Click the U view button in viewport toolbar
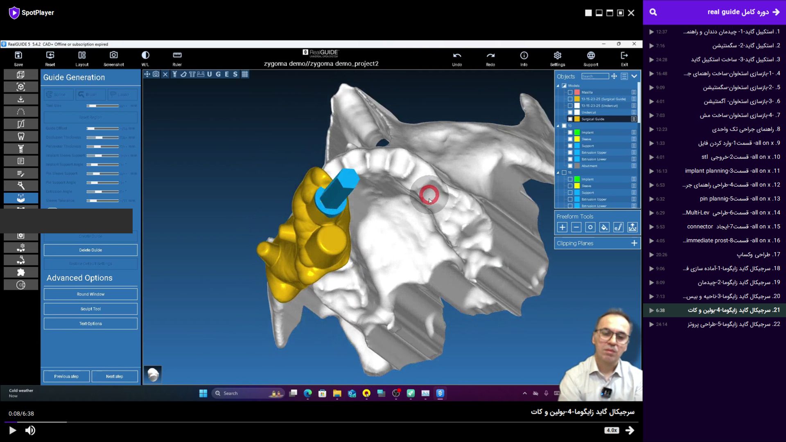The height and width of the screenshot is (442, 786). click(210, 74)
